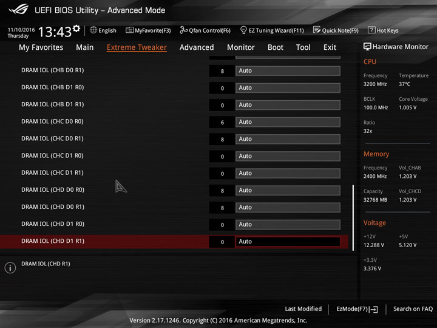Launch EZ Tuning Wizard bulb icon
The image size is (437, 328).
(243, 30)
